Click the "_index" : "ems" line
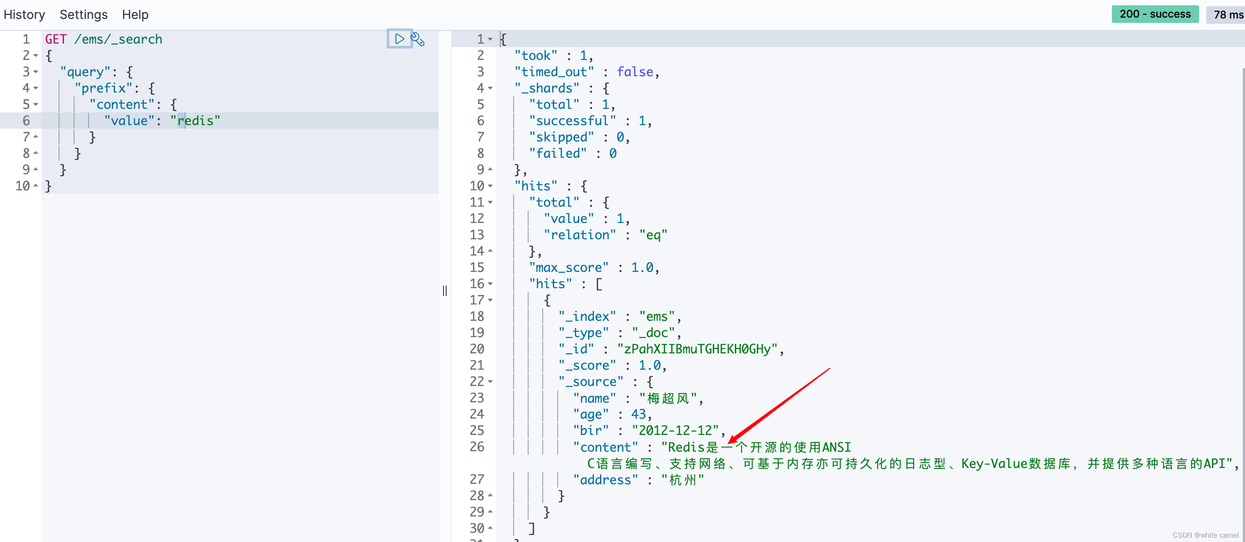1245x542 pixels. coord(619,316)
